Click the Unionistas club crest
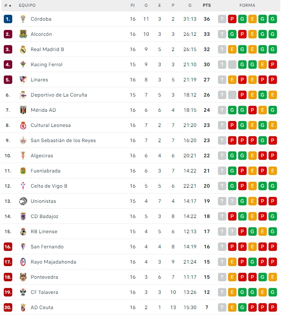282x315 pixels. [x=23, y=201]
